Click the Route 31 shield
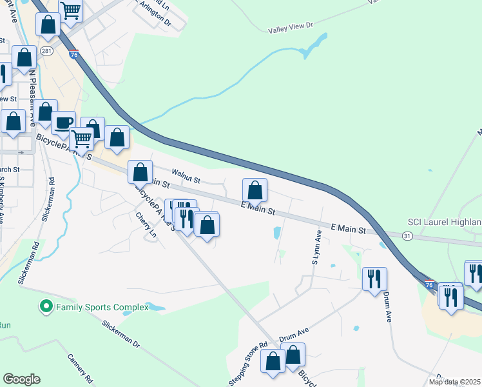This screenshot has height=387, width=482. coord(407,236)
